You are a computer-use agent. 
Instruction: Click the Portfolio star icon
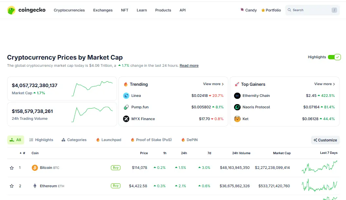[263, 10]
